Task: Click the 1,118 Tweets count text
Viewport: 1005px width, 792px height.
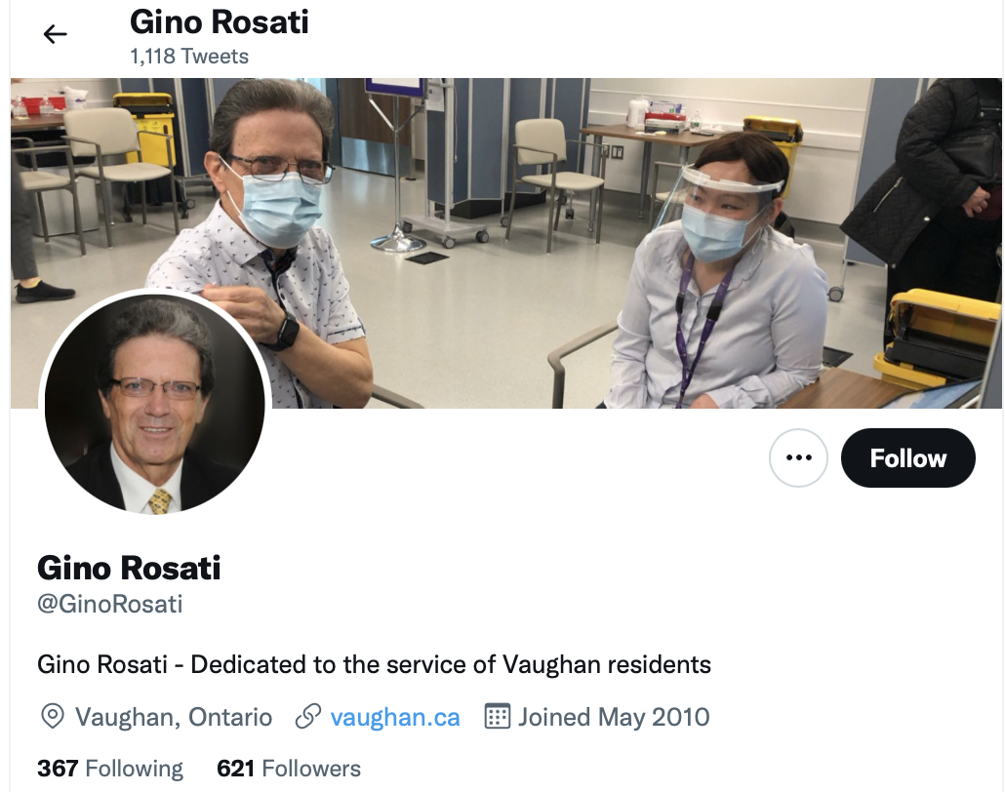Action: 189,57
